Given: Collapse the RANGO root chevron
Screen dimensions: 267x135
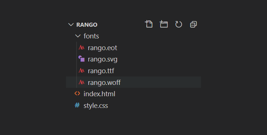Looking at the screenshot, I should tap(71, 25).
